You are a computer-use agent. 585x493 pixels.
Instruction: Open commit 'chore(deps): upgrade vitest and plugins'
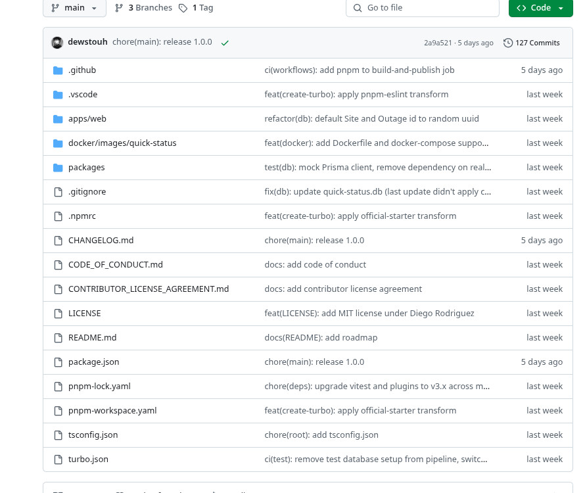(377, 387)
